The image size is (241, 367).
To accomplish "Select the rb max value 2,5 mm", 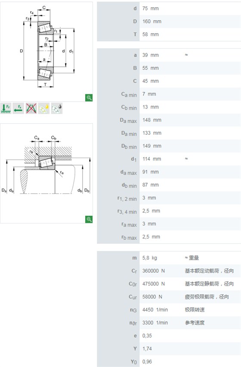I will click(151, 237).
